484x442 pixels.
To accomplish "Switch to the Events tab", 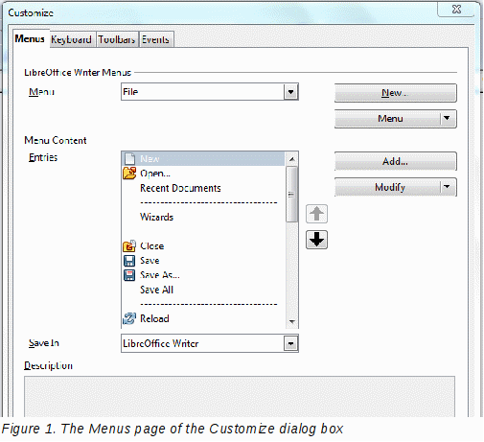I will 155,39.
